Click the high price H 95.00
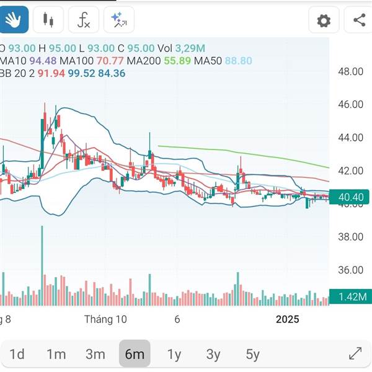This screenshot has width=372, height=372. point(57,48)
